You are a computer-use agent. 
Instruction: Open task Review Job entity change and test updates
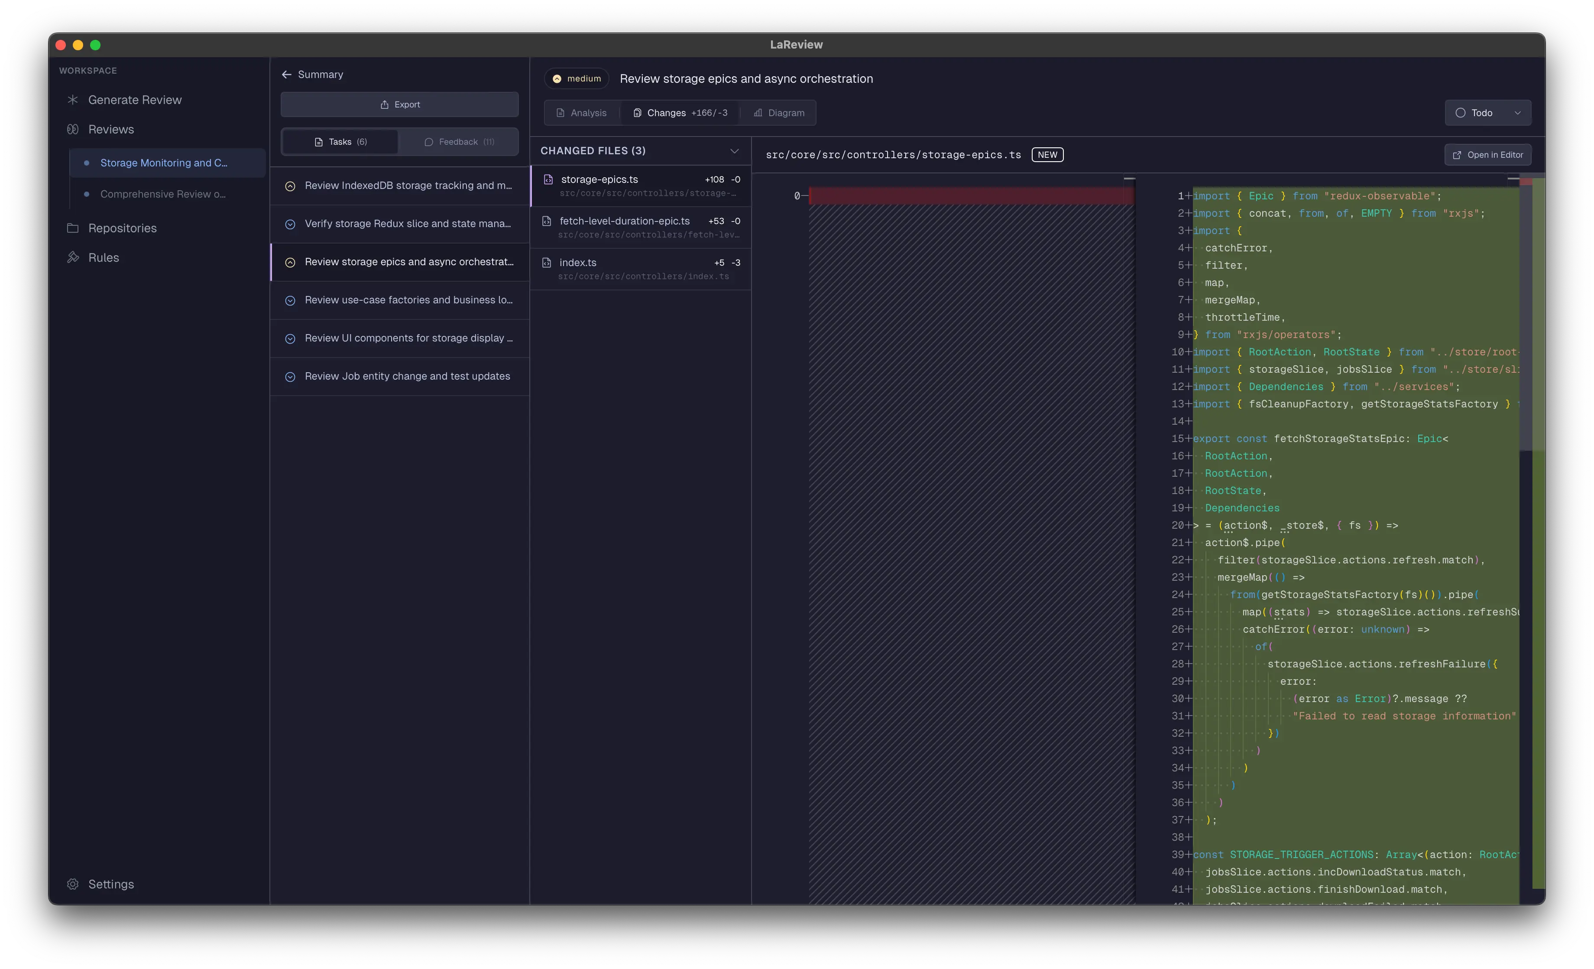pyautogui.click(x=400, y=377)
